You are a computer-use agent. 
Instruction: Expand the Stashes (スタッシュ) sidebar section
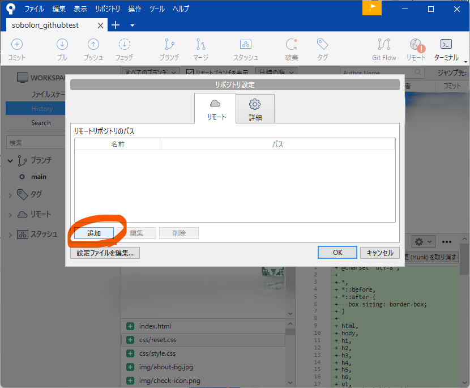[x=10, y=234]
